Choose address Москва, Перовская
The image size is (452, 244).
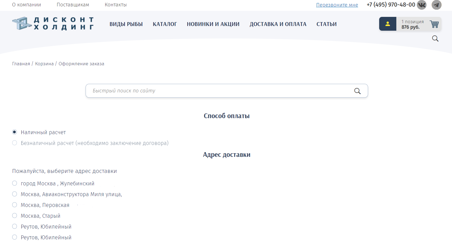[15, 205]
